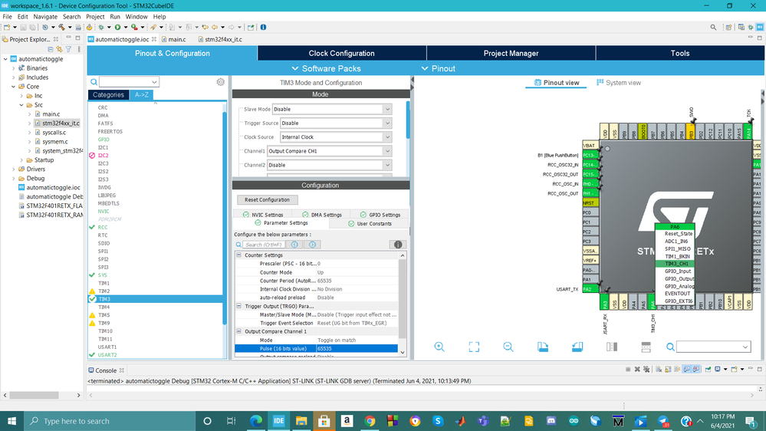Open the DMA Settings tab

321,215
